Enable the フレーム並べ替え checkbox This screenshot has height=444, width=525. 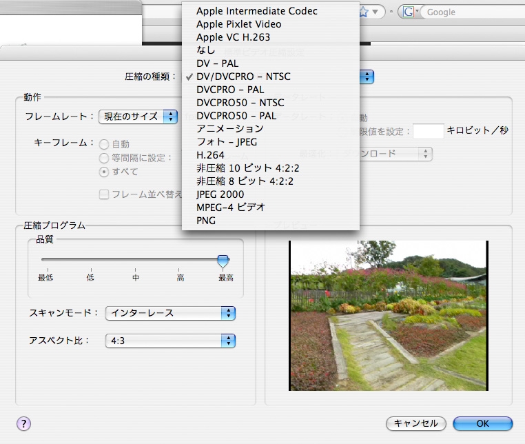[105, 194]
